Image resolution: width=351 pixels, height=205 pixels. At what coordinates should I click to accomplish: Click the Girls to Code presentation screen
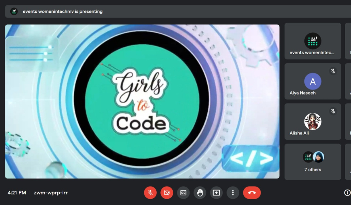point(142,101)
